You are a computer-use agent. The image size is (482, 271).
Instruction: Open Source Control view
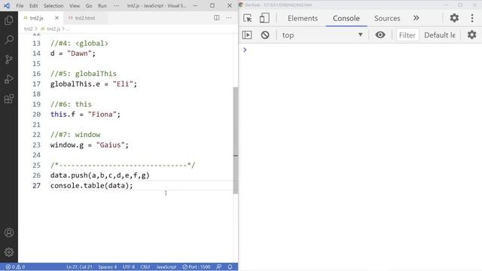[9, 59]
